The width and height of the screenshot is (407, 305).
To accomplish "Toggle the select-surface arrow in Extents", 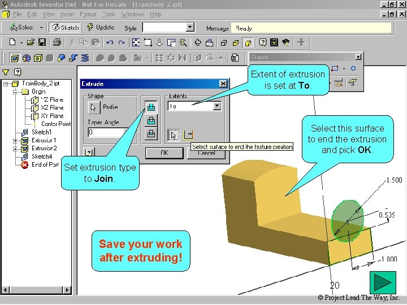I will (x=174, y=135).
